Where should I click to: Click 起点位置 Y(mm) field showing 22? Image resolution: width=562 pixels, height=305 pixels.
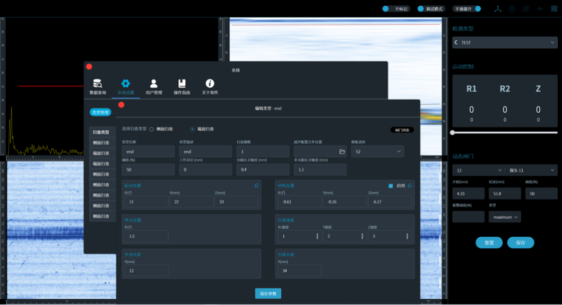point(192,202)
